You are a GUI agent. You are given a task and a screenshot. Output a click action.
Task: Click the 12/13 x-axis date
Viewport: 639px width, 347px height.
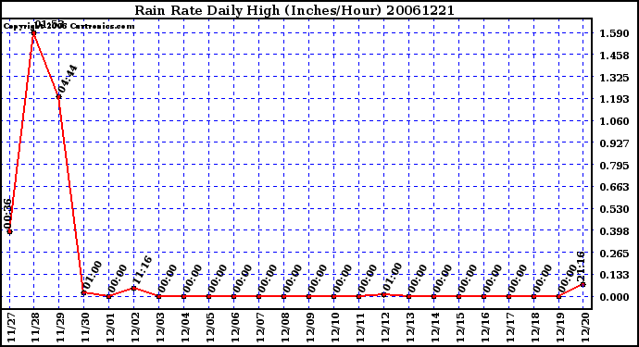click(x=410, y=328)
